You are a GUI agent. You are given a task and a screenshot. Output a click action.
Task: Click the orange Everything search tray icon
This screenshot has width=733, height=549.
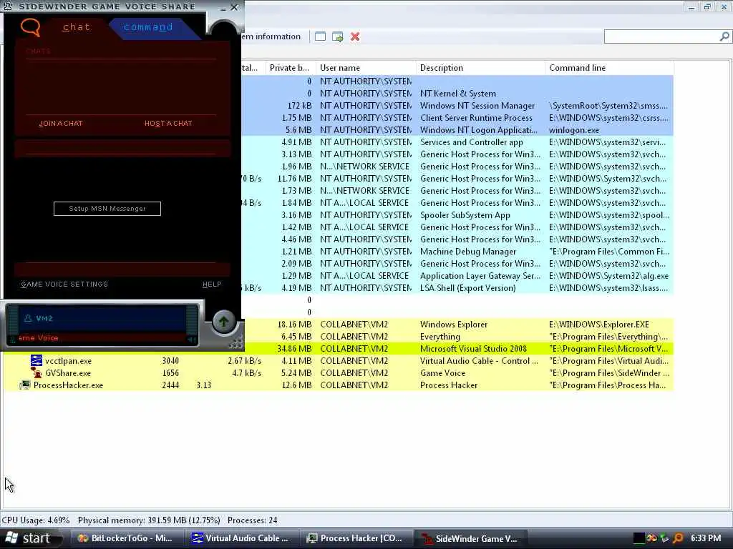point(678,538)
